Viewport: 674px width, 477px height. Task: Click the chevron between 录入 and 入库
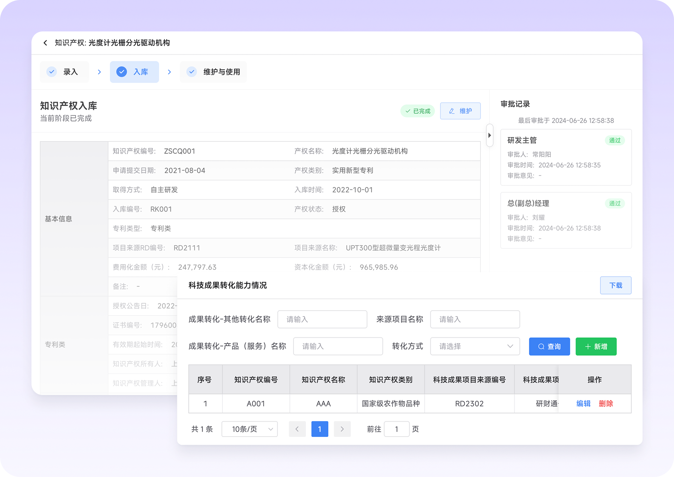99,72
